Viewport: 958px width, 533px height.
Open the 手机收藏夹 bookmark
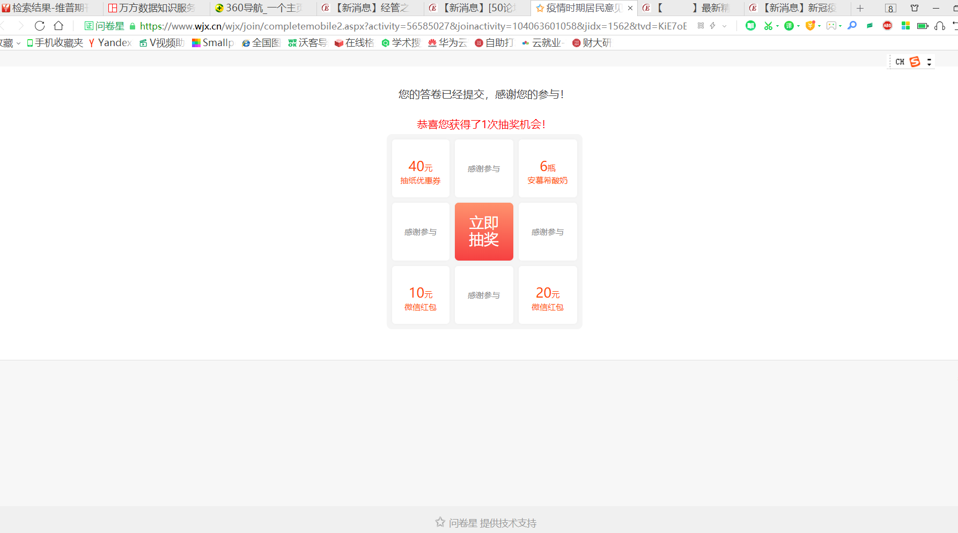pyautogui.click(x=55, y=43)
